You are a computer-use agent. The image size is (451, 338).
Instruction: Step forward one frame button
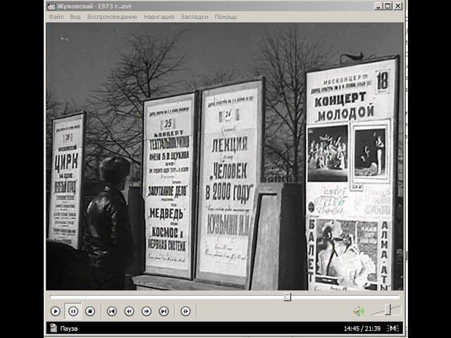[x=185, y=311]
